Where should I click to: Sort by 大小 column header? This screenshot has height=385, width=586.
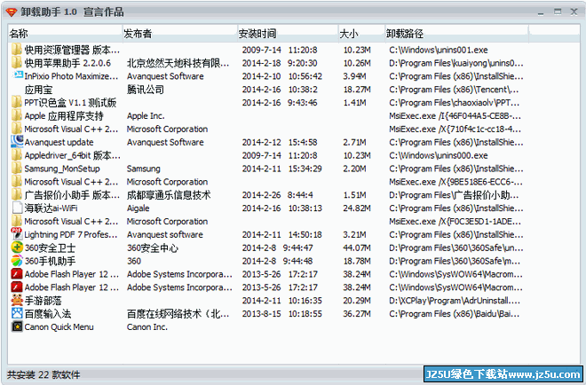click(x=361, y=34)
